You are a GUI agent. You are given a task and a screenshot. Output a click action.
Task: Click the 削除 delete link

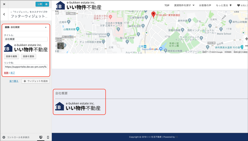(x=6, y=73)
